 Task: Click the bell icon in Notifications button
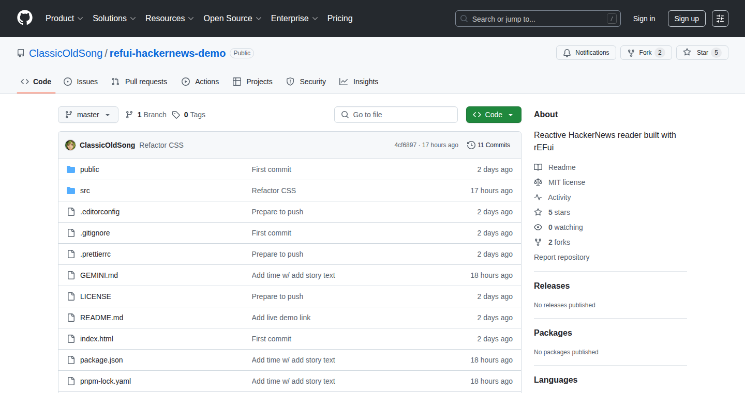[x=567, y=53]
